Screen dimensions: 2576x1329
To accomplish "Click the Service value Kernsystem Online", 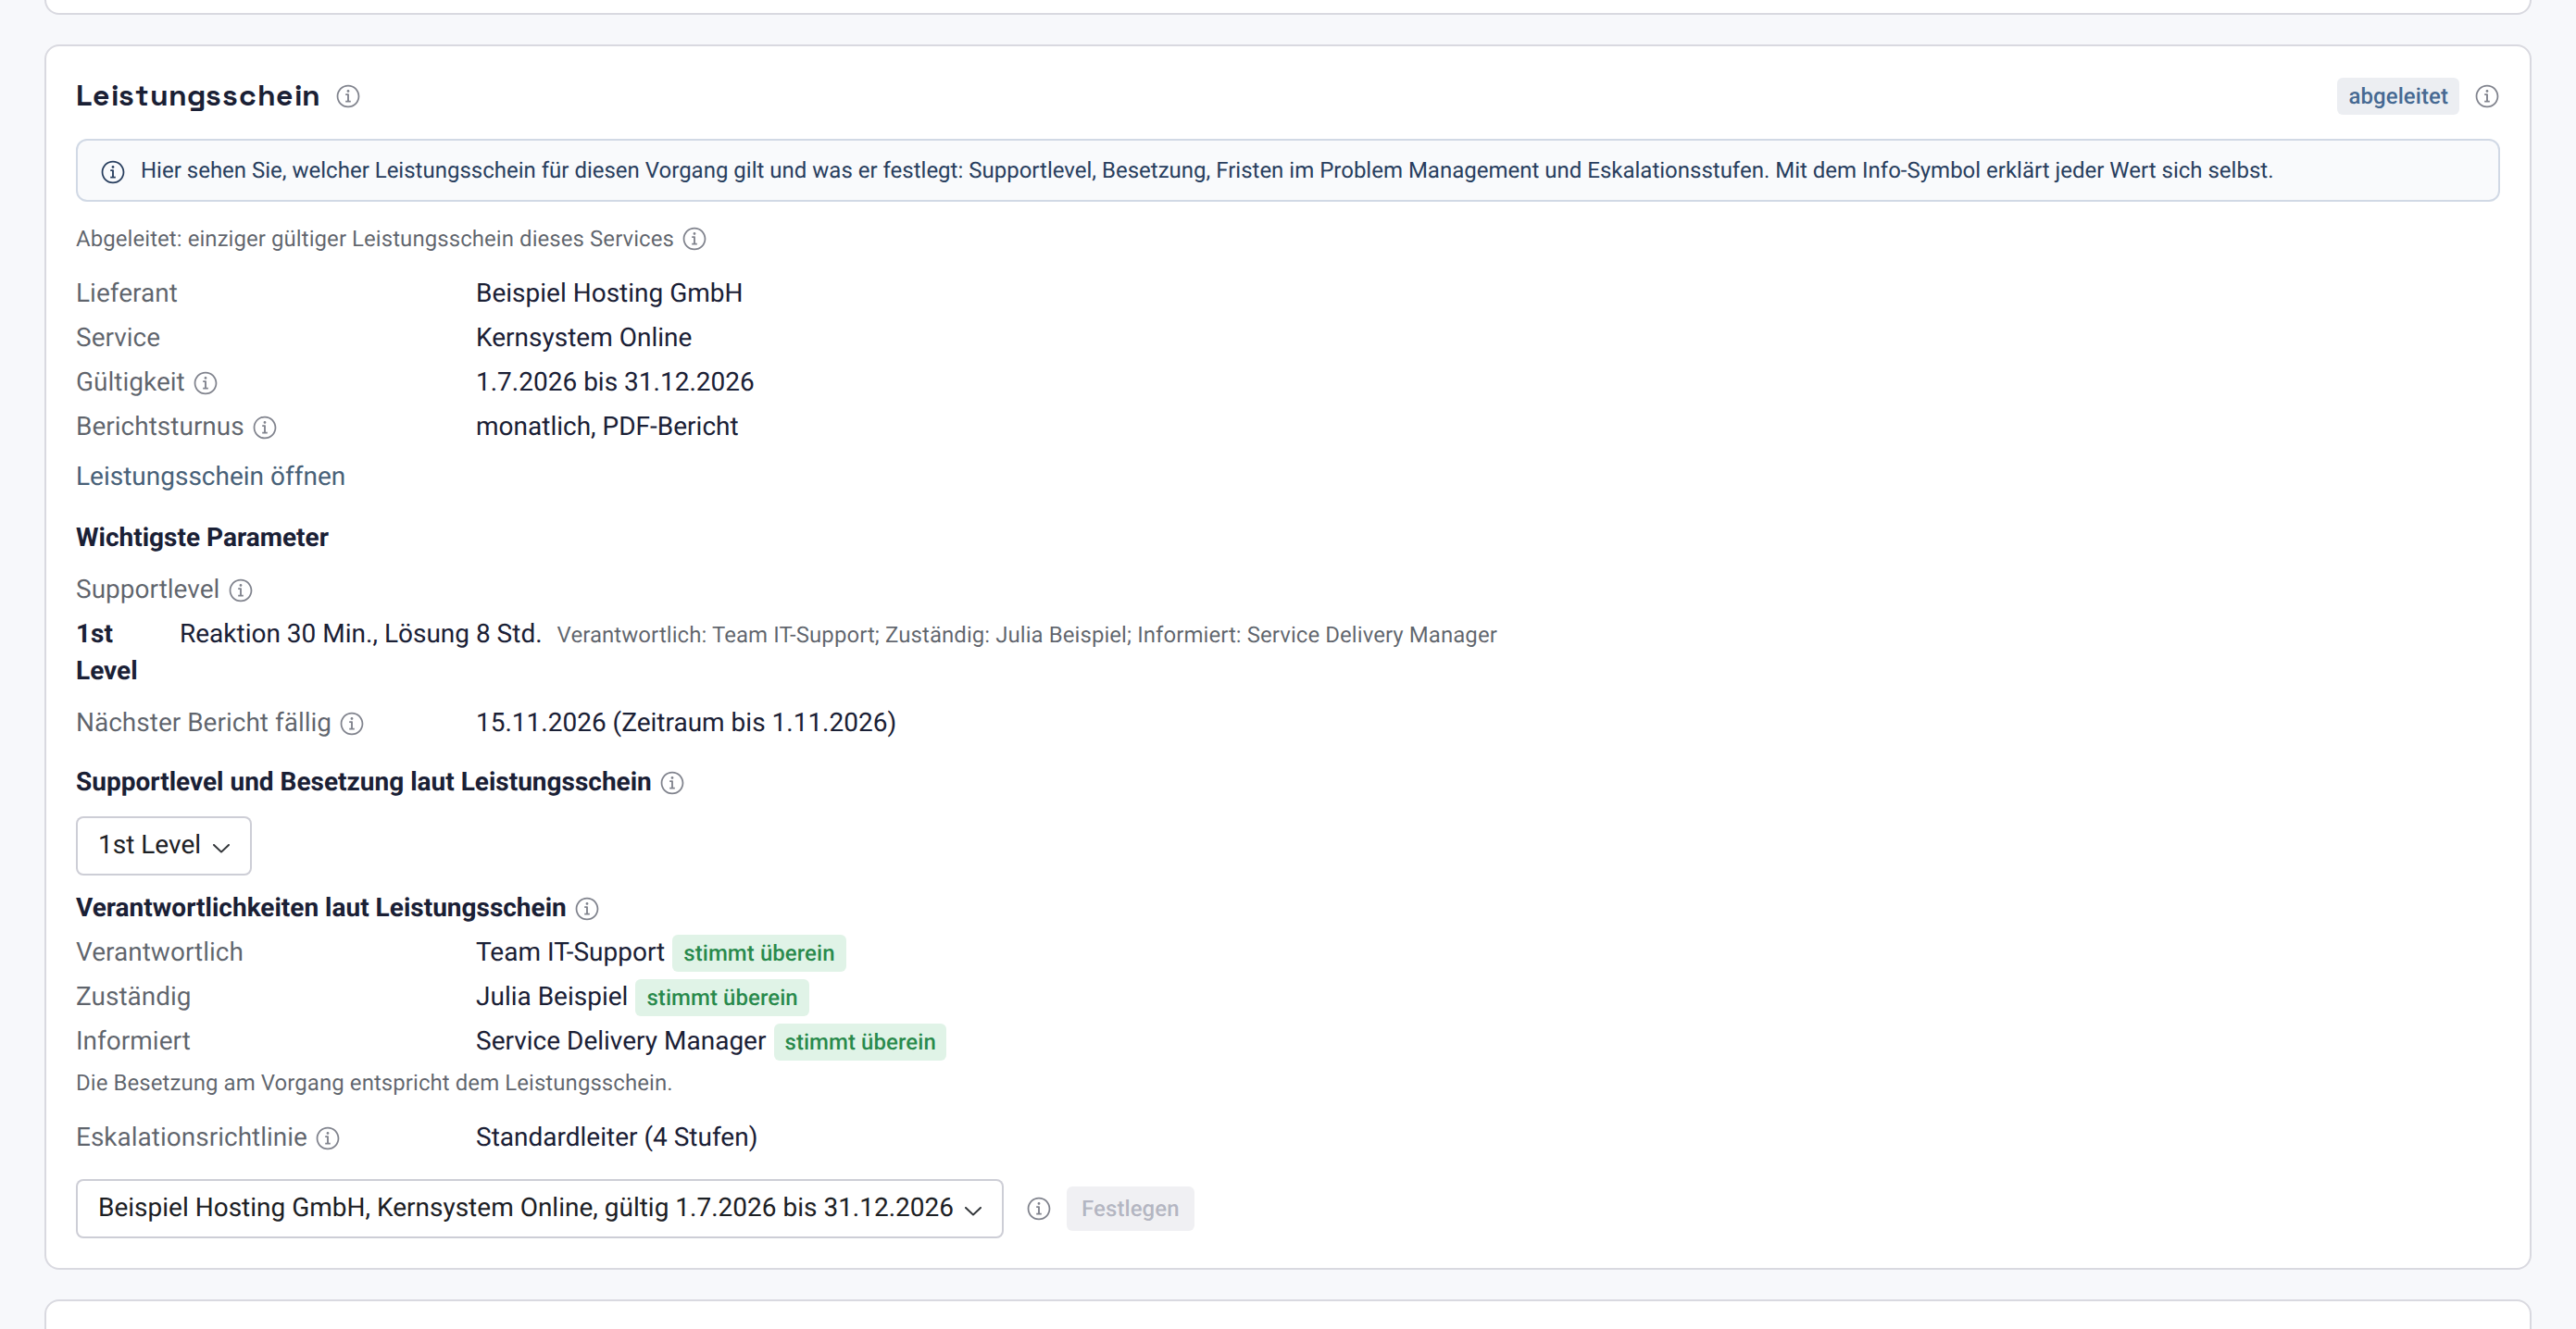I will click(584, 338).
